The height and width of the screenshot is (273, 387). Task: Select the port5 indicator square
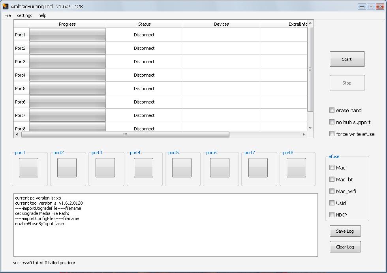point(182,168)
